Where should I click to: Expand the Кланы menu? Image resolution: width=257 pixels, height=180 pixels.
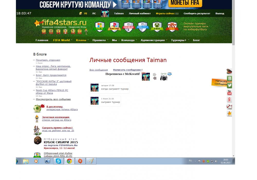(x=81, y=40)
